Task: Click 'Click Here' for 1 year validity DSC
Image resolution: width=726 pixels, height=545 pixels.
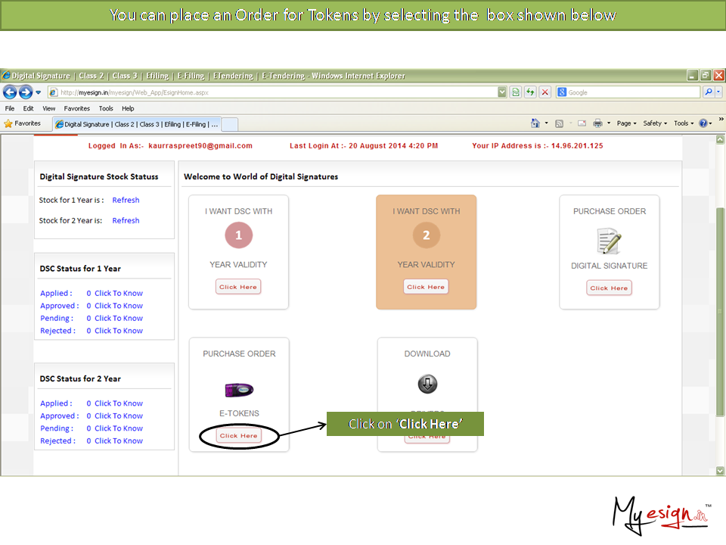Action: [x=238, y=287]
